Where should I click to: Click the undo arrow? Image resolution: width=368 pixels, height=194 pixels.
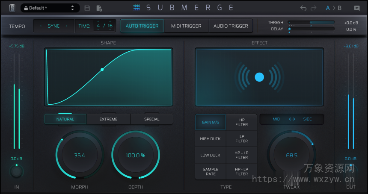(303, 8)
